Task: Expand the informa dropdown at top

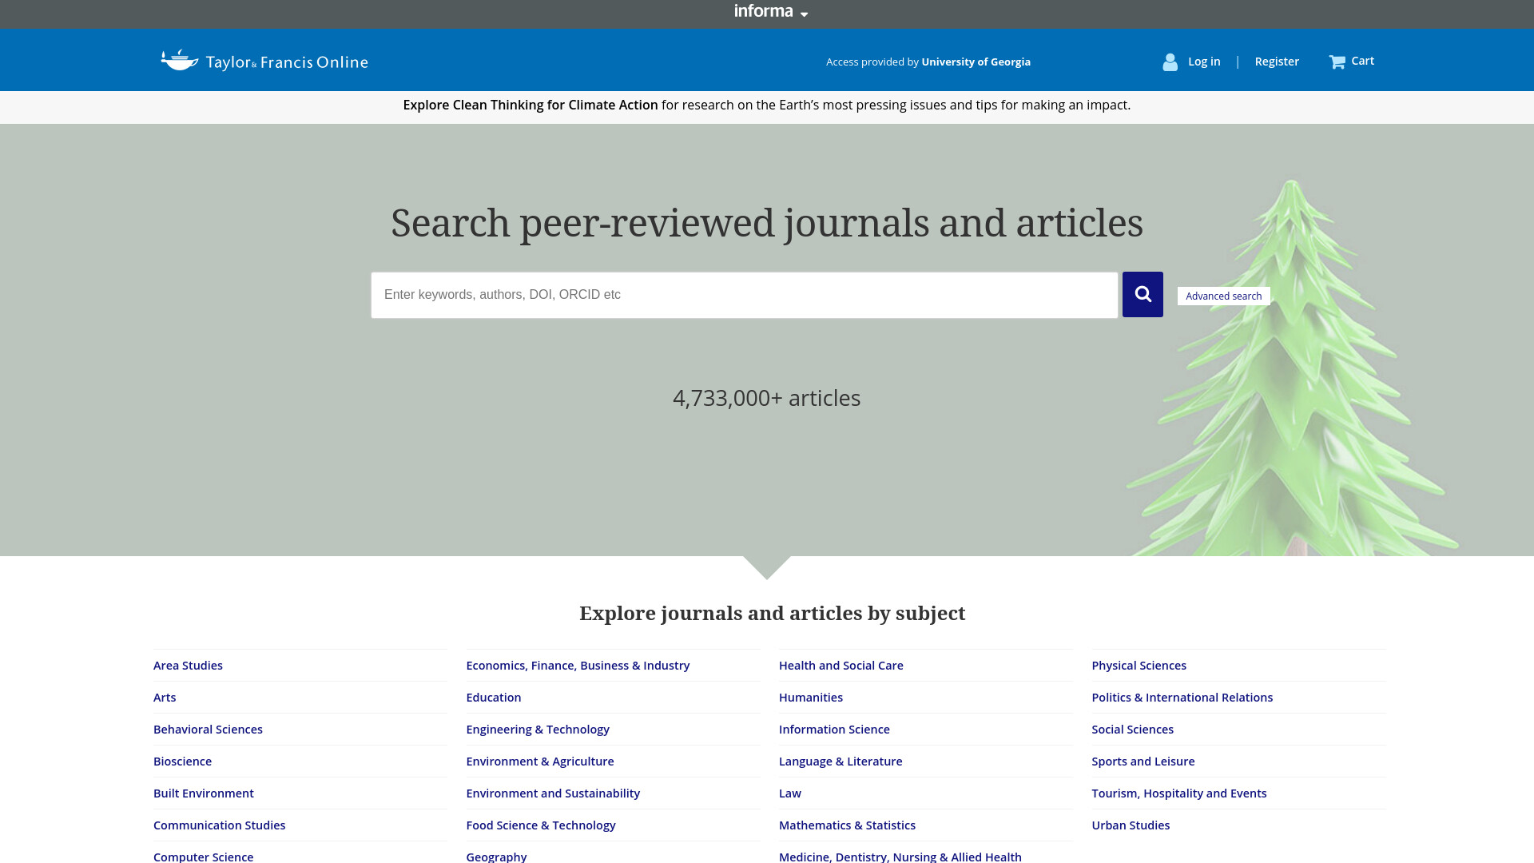Action: (x=771, y=11)
